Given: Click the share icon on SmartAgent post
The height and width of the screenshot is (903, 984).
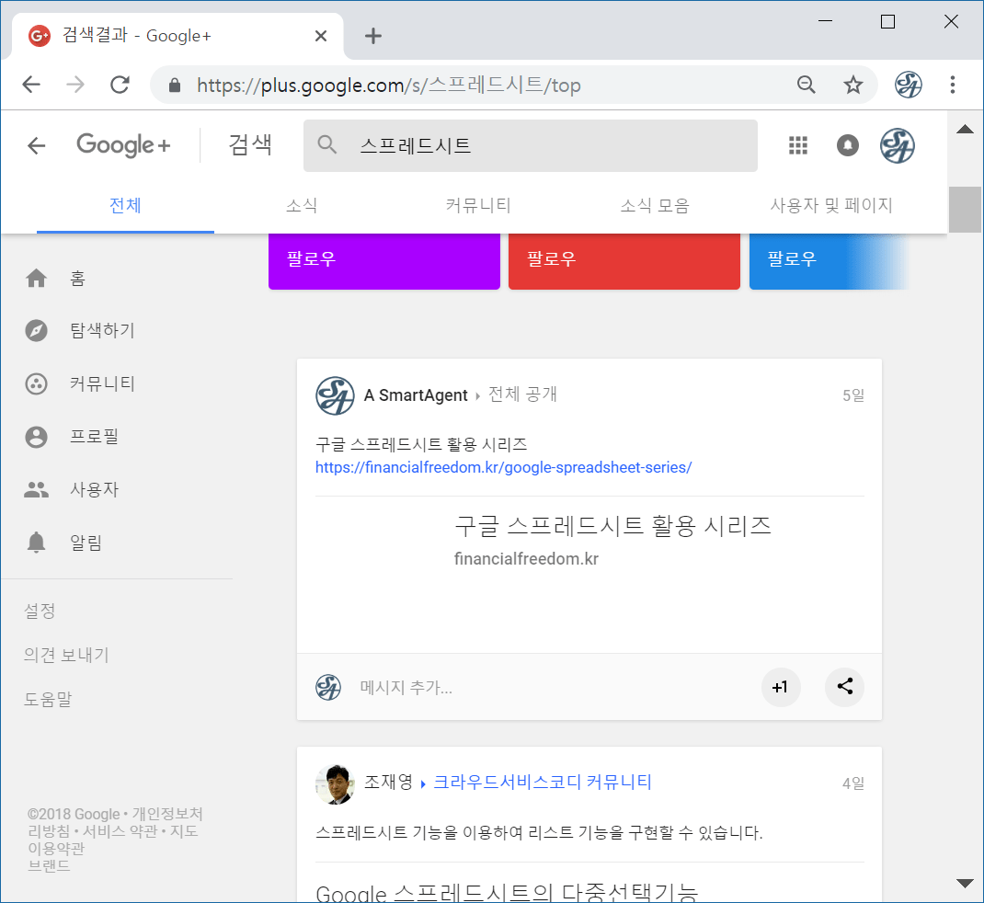Looking at the screenshot, I should click(x=844, y=687).
